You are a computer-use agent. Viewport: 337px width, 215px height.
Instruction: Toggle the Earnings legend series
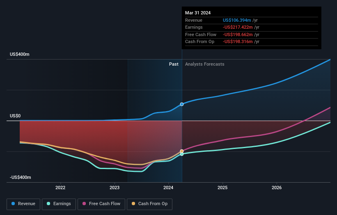pyautogui.click(x=59, y=204)
